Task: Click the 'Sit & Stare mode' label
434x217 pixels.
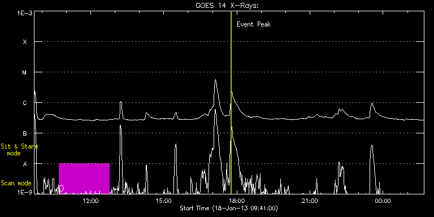Action: [x=19, y=150]
